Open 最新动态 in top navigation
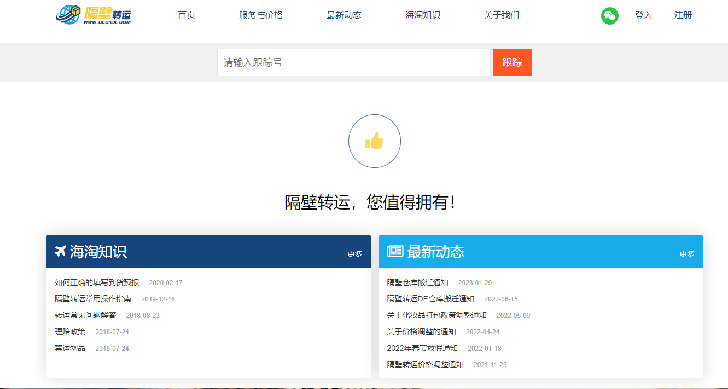The image size is (728, 389). click(344, 15)
